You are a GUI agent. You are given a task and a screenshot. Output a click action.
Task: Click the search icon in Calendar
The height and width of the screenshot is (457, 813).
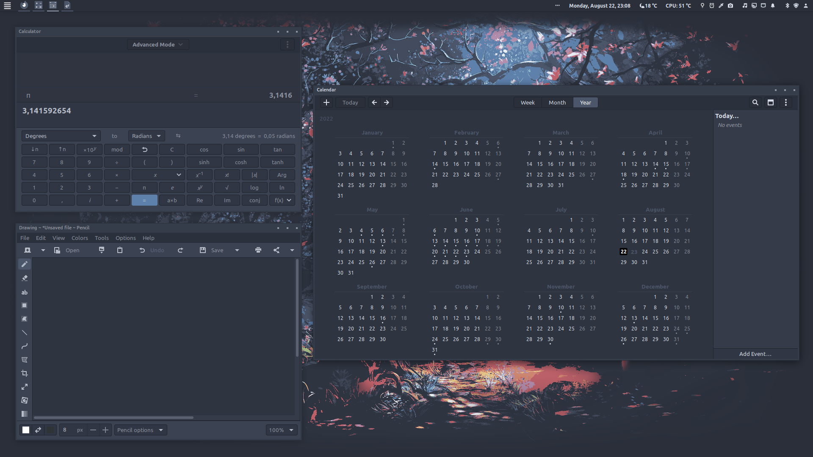(755, 102)
